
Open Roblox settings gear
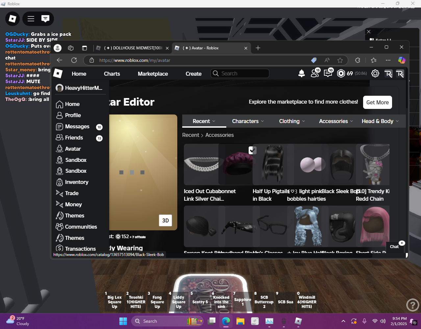coord(375,73)
